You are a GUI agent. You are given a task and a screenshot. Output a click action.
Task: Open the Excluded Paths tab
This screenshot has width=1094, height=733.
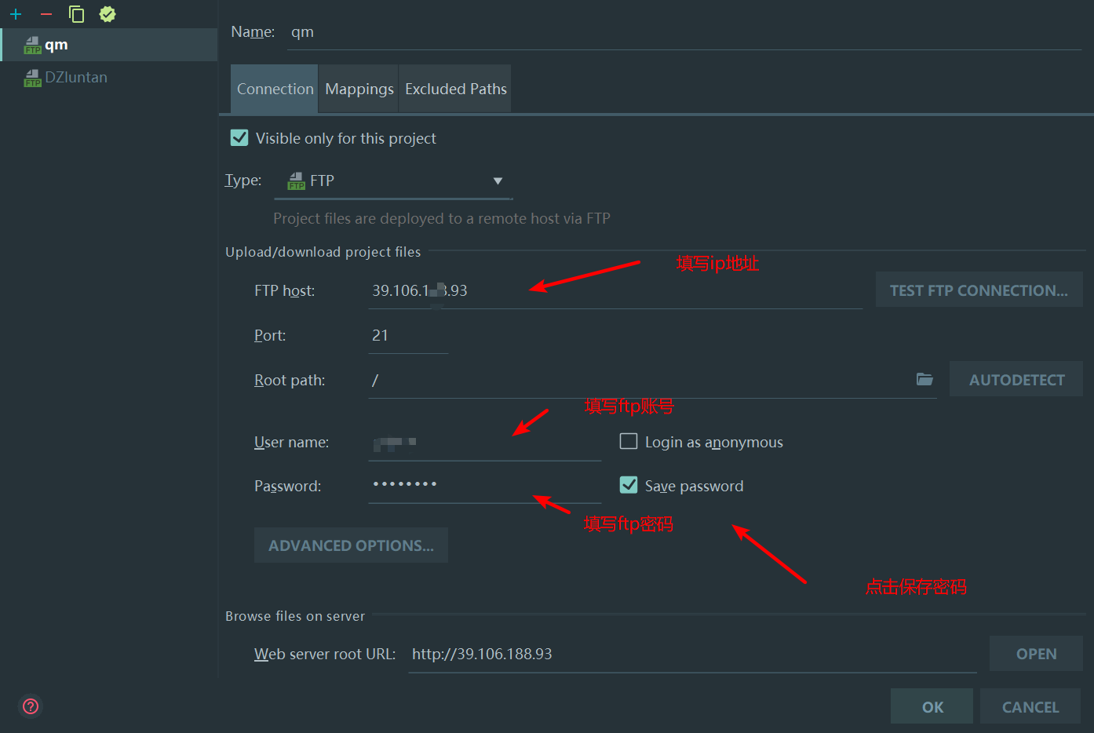coord(454,89)
